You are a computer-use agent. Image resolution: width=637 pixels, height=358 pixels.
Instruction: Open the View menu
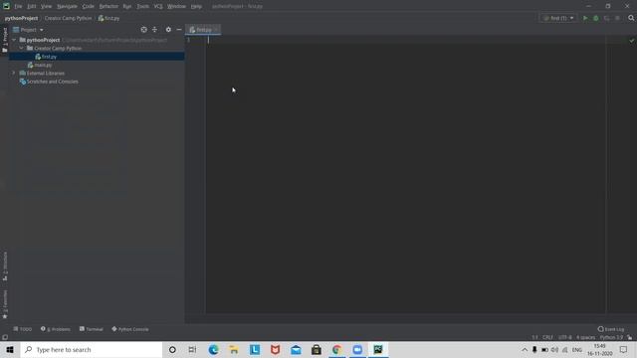click(x=47, y=6)
